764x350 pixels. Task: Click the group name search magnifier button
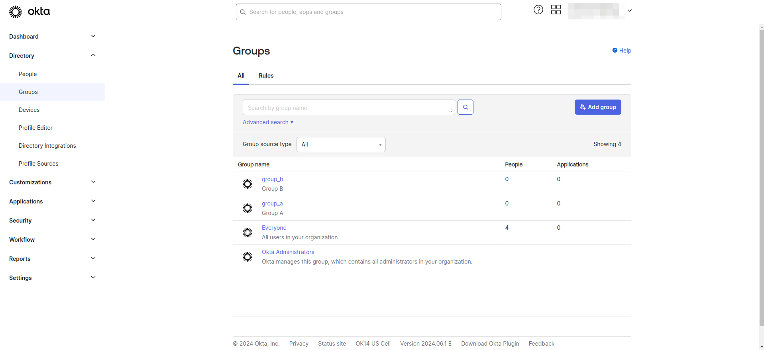(x=465, y=107)
